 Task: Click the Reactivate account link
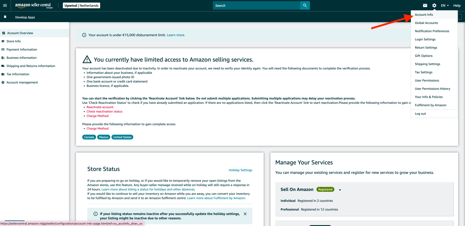point(100,107)
